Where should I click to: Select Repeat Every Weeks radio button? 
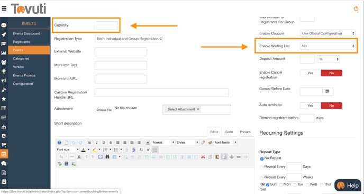262,178
